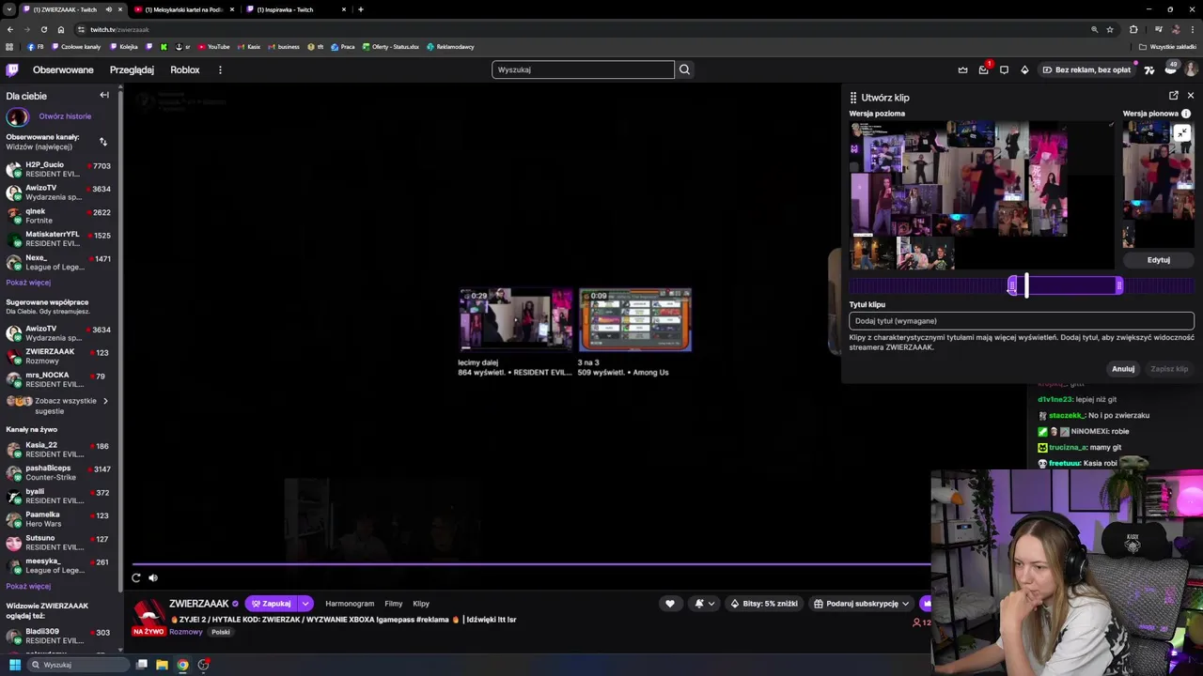Open the Roblox navigation link

coord(184,69)
